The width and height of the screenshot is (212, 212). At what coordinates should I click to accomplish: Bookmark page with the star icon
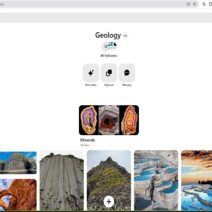tap(194, 4)
